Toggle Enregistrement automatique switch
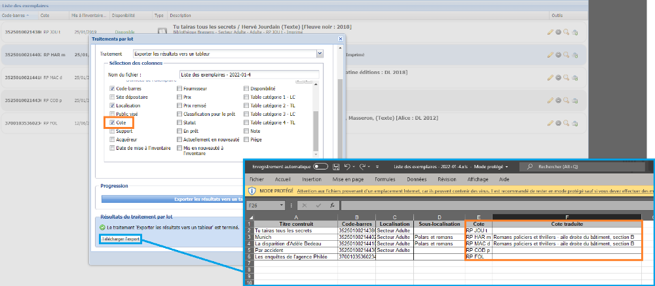 click(x=321, y=167)
